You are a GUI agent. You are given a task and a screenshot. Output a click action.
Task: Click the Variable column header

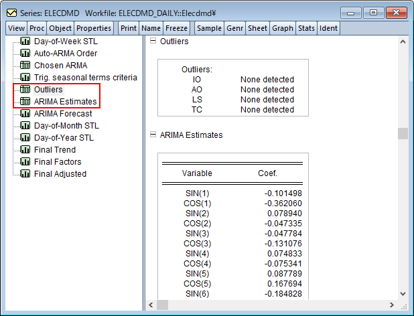(x=197, y=173)
